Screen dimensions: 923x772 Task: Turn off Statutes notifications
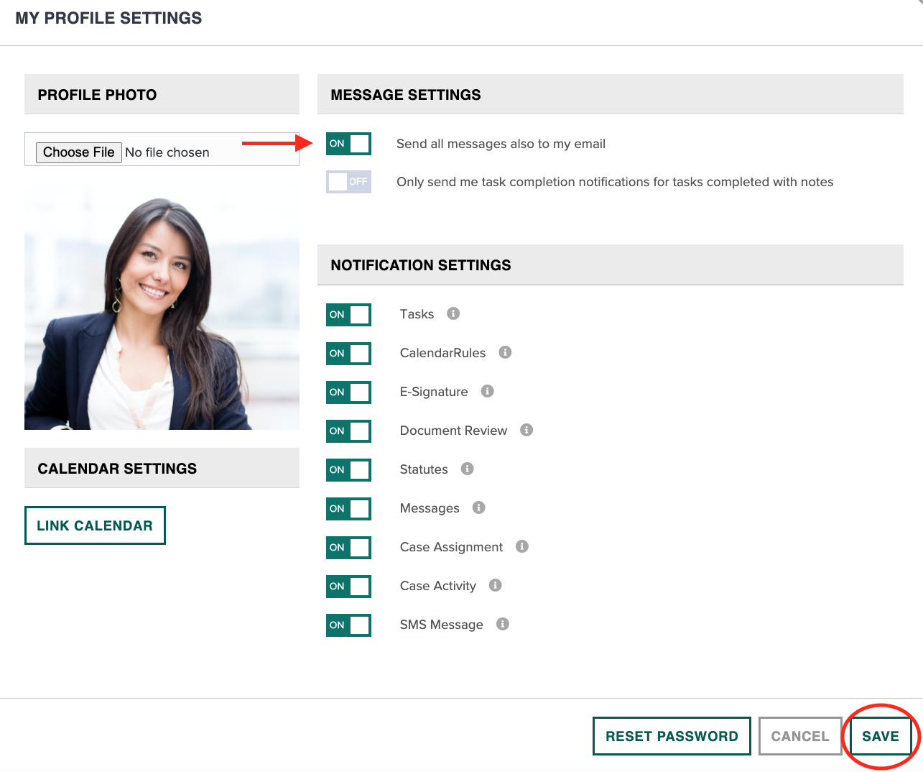348,470
